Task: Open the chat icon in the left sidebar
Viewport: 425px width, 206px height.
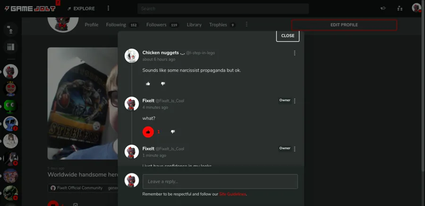Action: coord(10,30)
